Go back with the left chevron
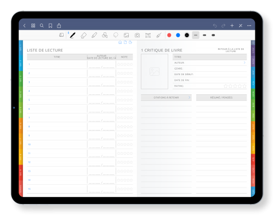274x215 pixels. click(25, 26)
